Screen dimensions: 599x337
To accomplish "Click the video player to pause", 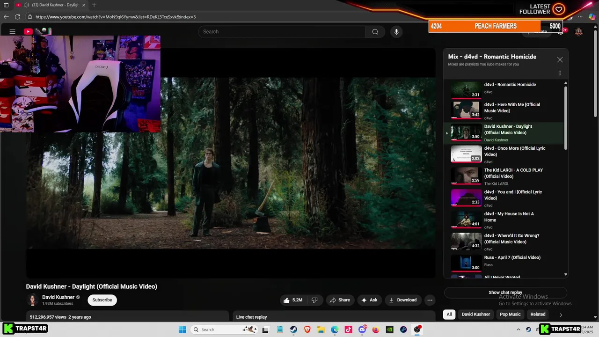I will point(231,163).
